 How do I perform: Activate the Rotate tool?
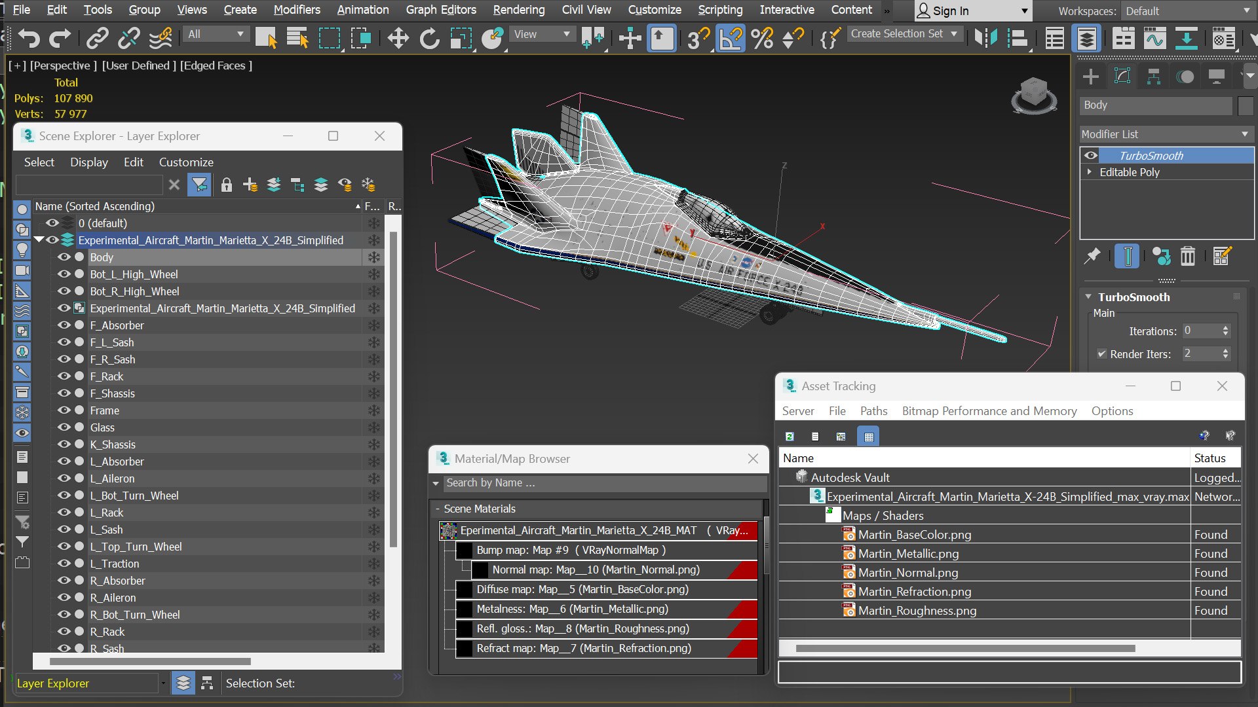429,38
